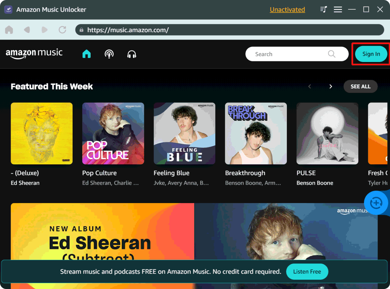This screenshot has width=390, height=289.
Task: Click the PULSE title text
Action: pyautogui.click(x=306, y=173)
